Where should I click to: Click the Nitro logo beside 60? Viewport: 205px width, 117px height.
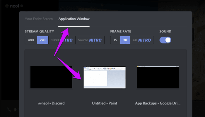pos(144,40)
